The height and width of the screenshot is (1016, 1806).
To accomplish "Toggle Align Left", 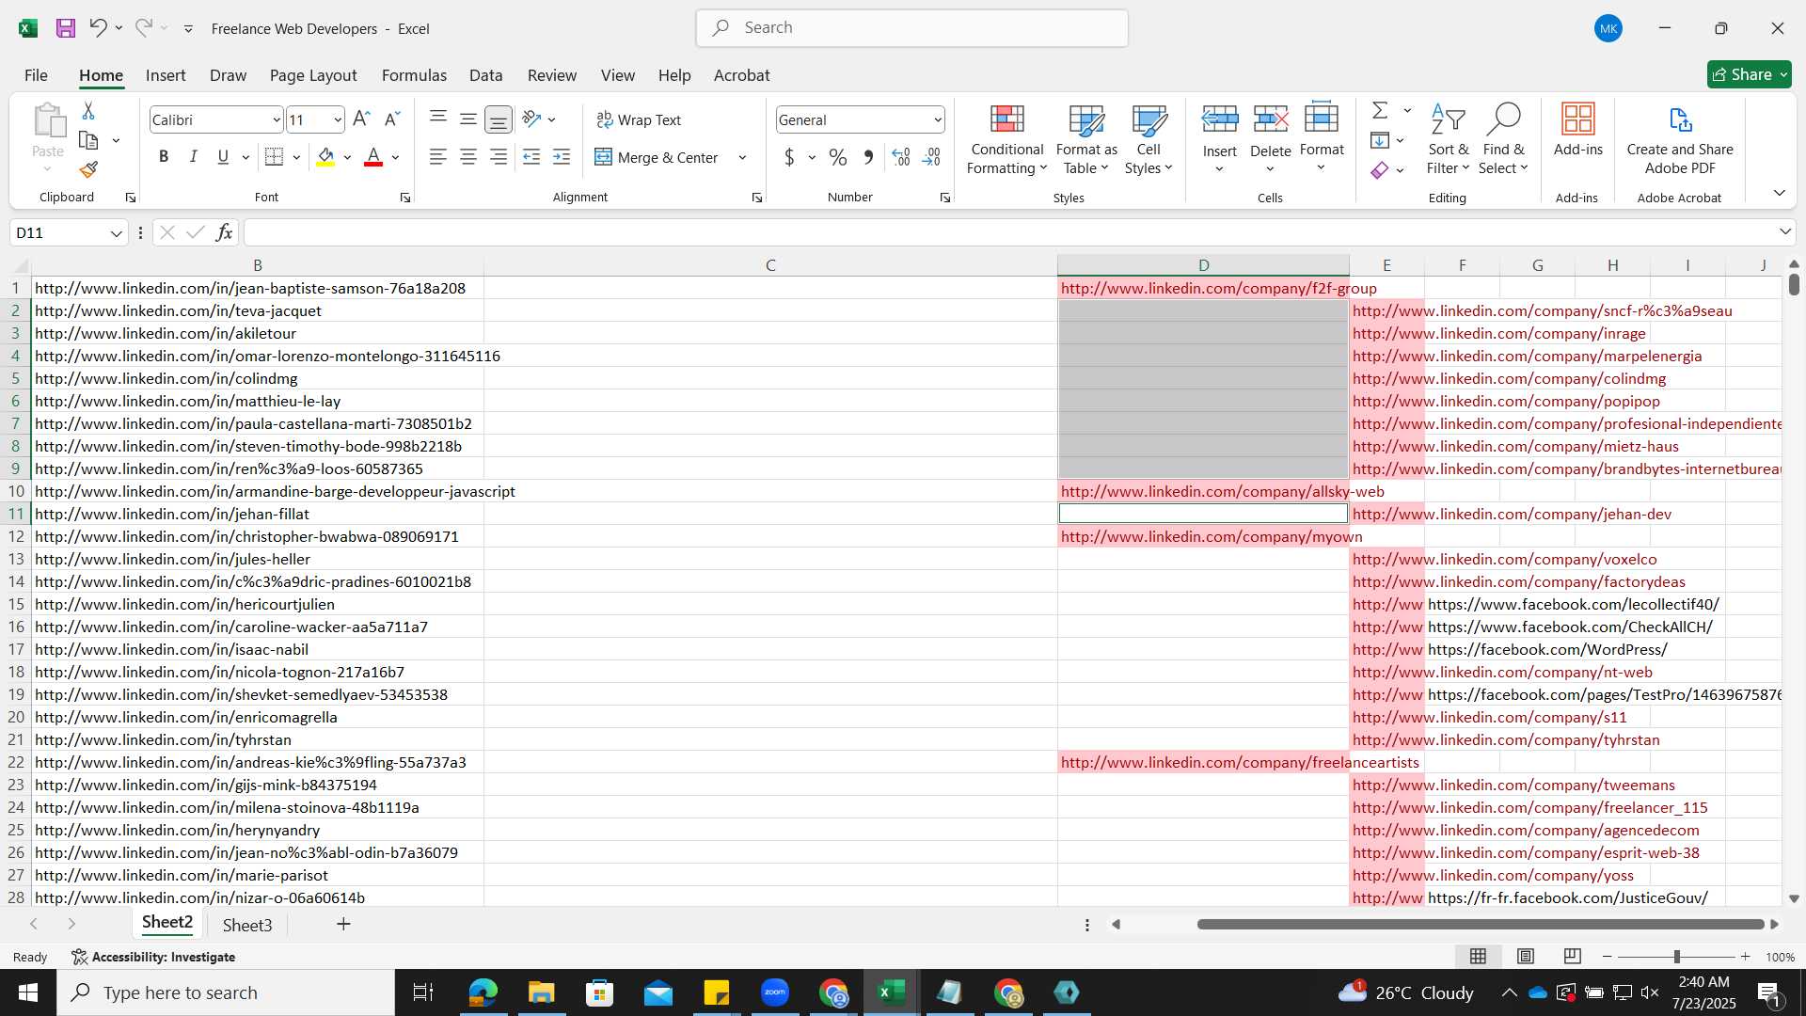I will (x=438, y=157).
